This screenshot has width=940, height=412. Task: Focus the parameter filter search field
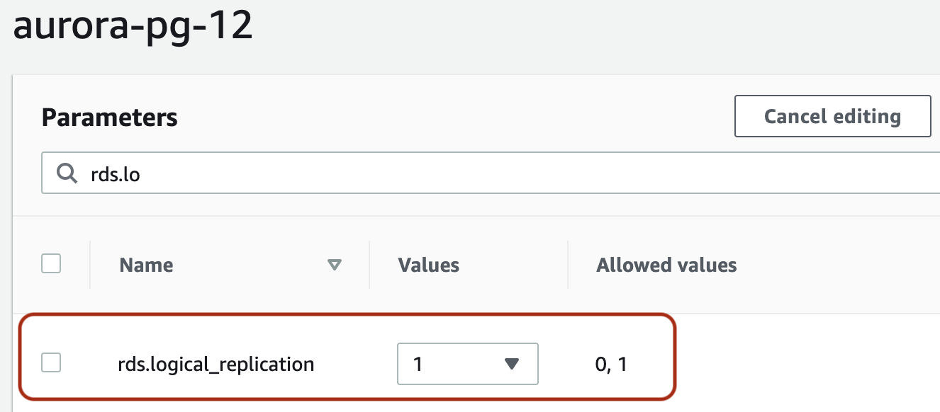tap(491, 173)
